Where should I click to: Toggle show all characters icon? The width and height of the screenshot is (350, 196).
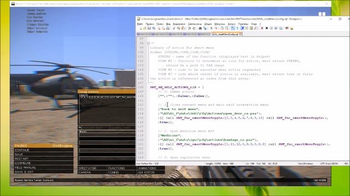tap(237, 28)
